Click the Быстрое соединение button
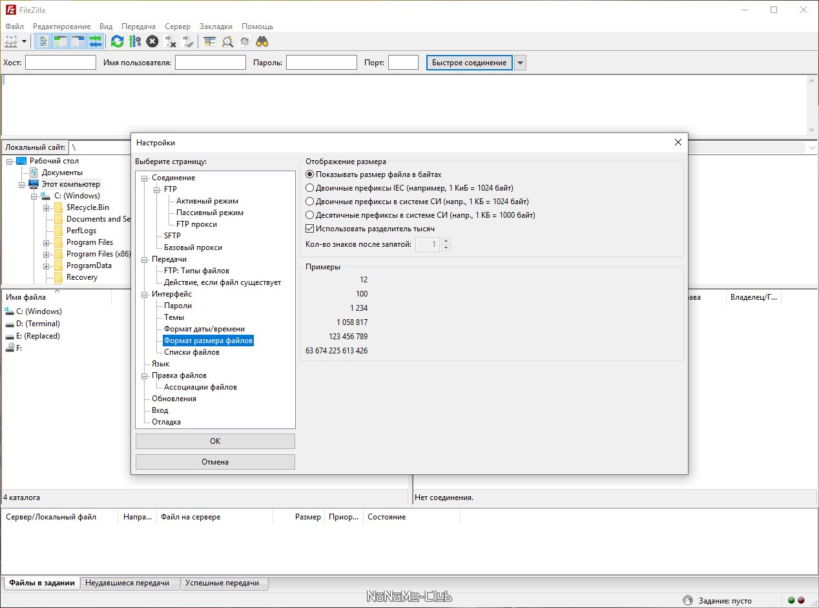The width and height of the screenshot is (819, 608). coord(470,63)
